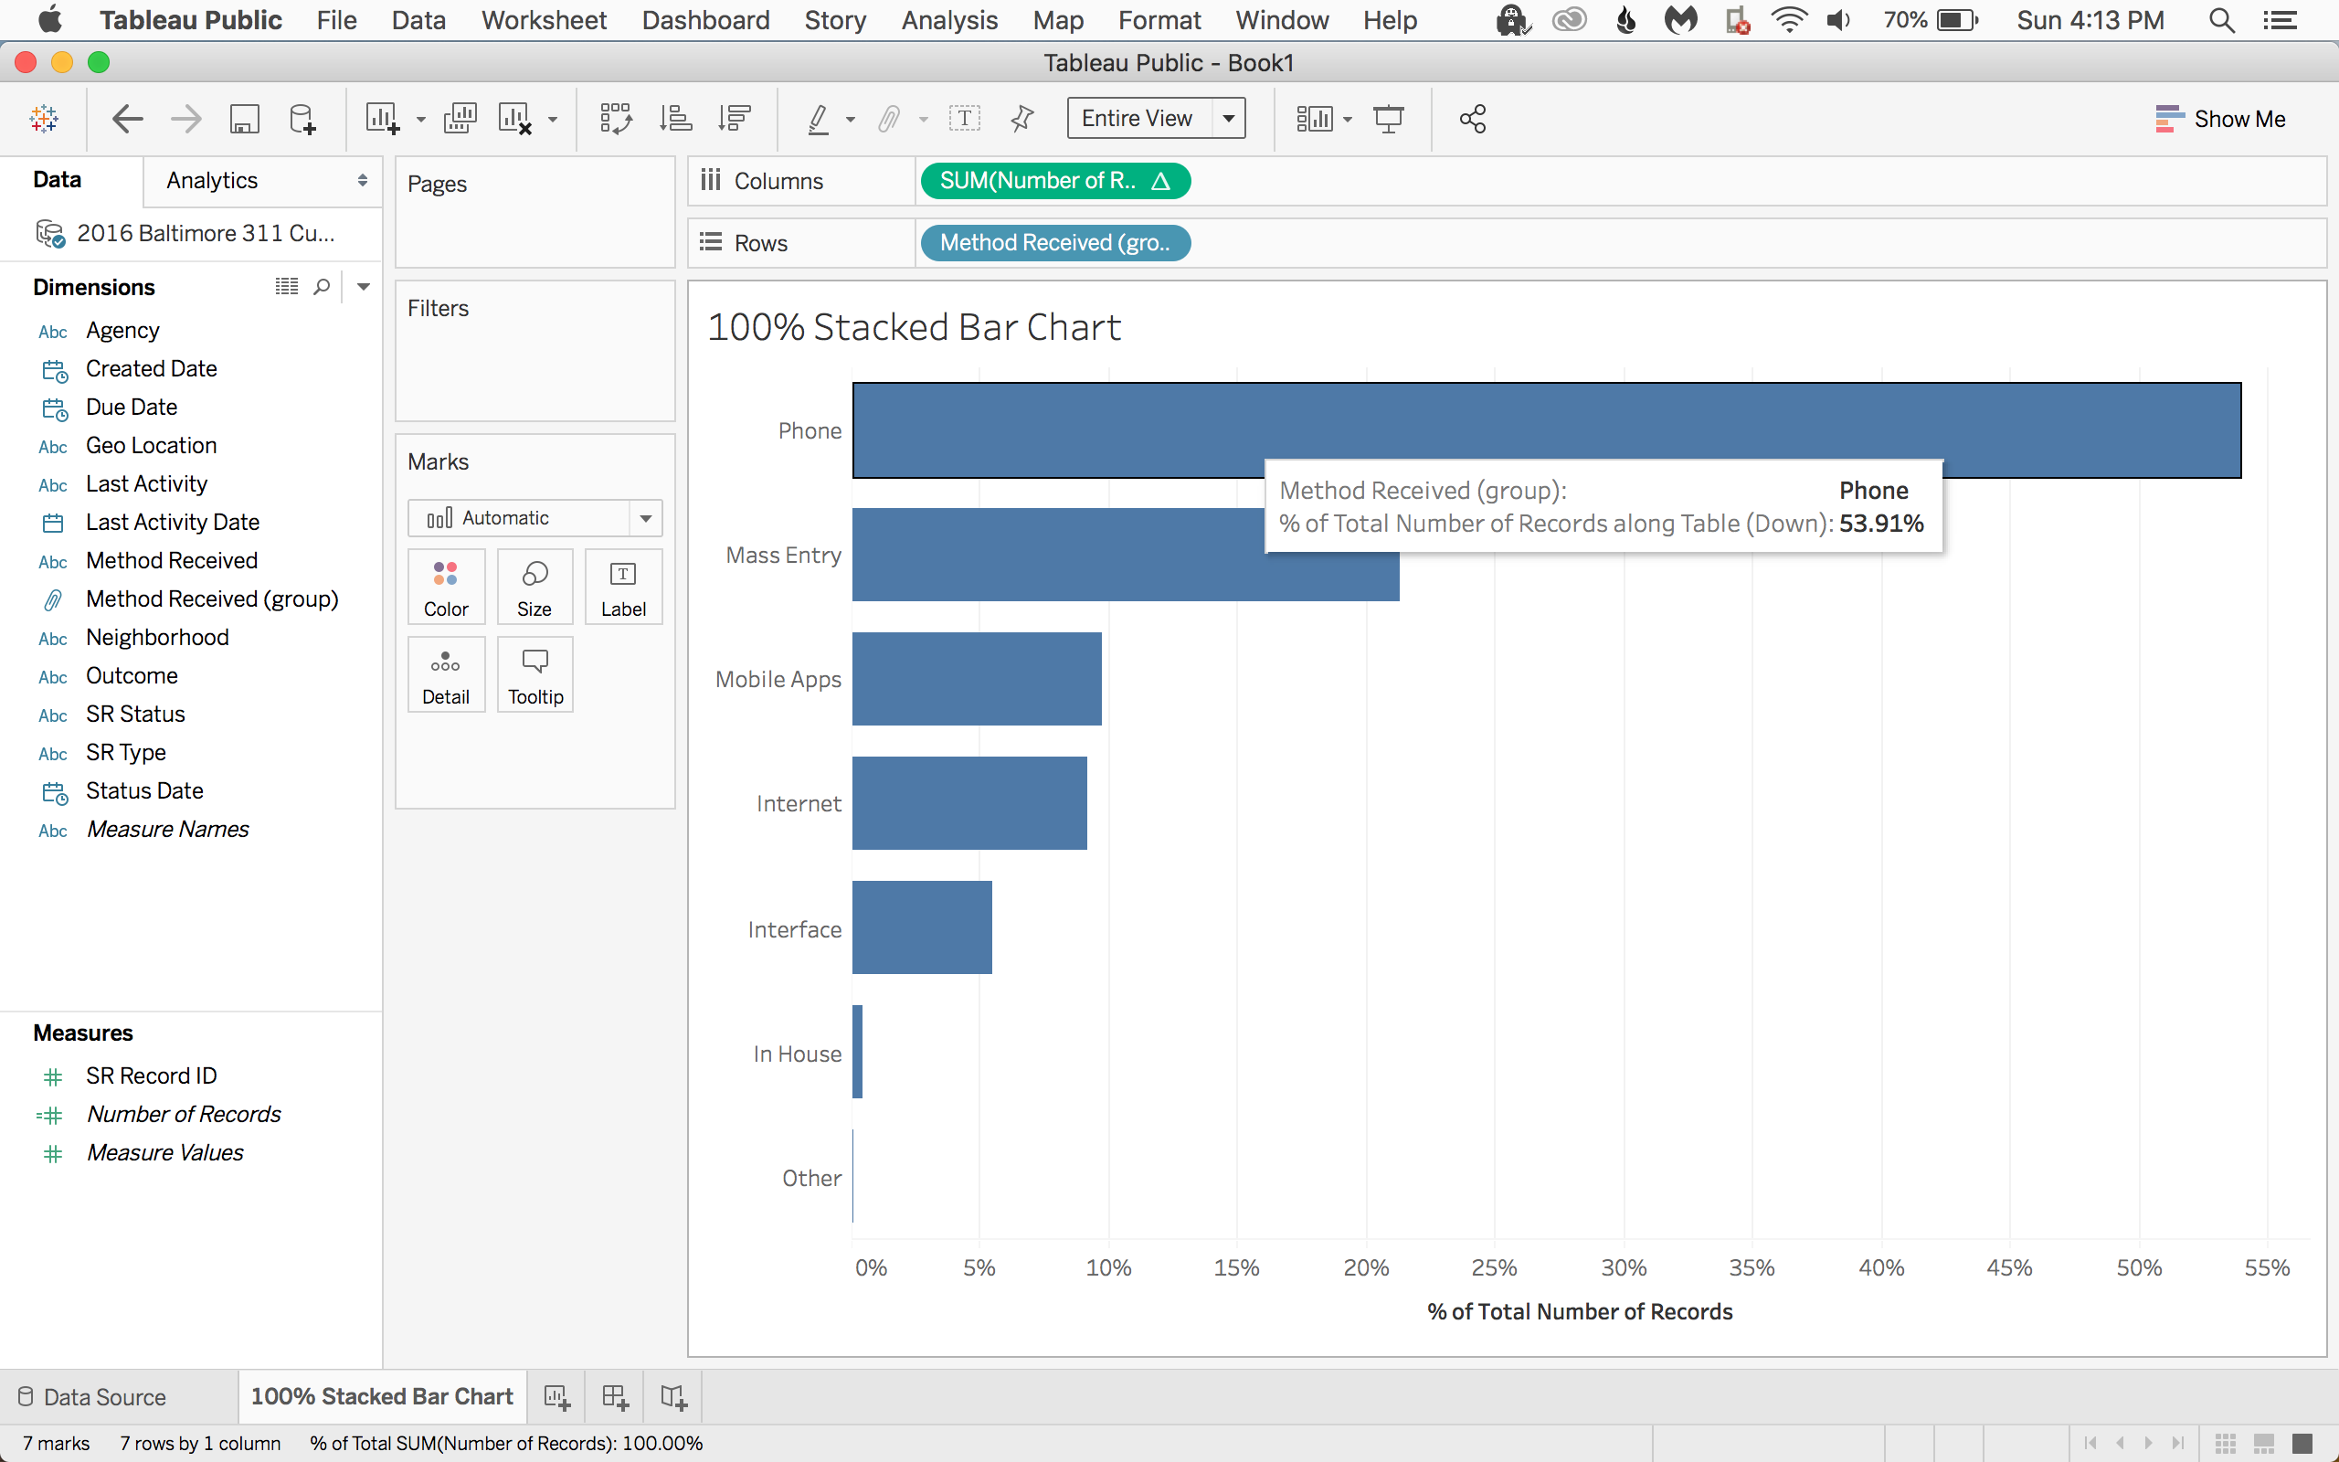Click the share workbook icon
The height and width of the screenshot is (1462, 2339).
1472,119
